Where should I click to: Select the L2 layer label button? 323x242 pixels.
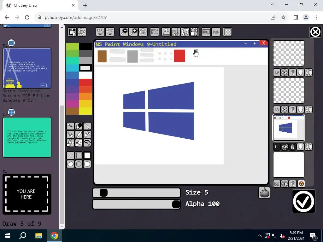pyautogui.click(x=277, y=109)
